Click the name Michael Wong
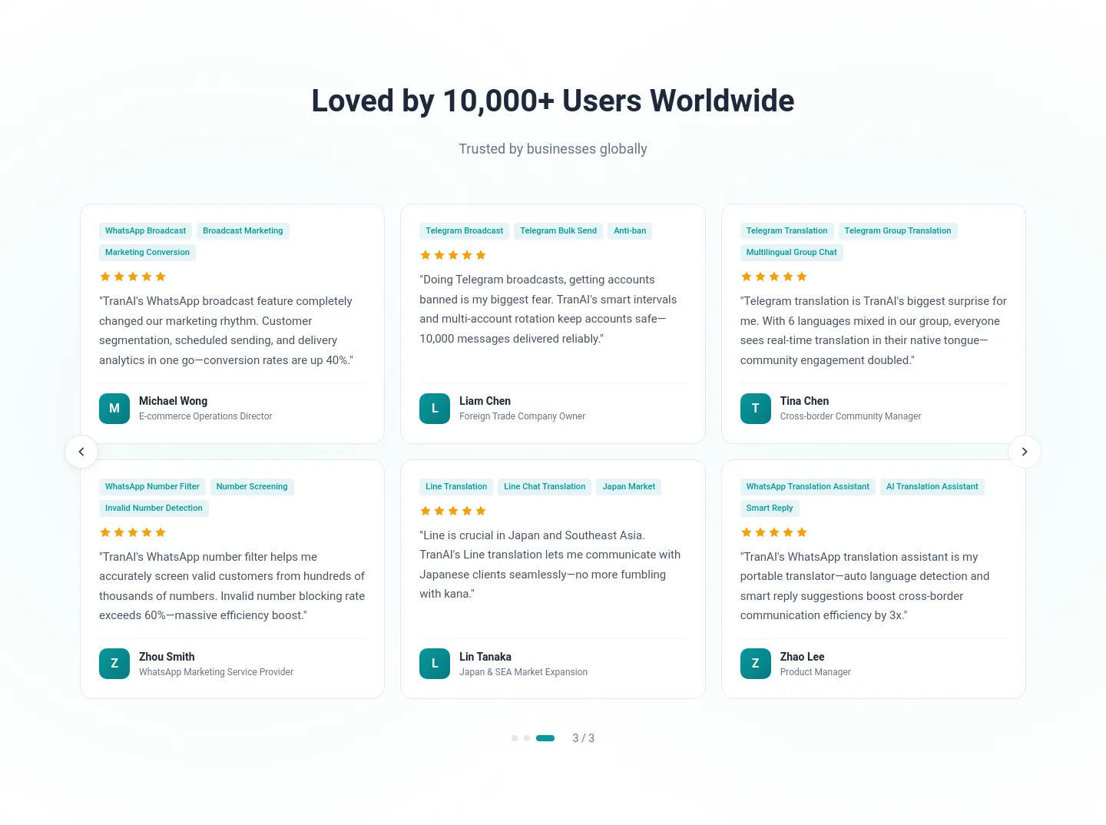Screen dimensions: 1106x825 click(x=174, y=401)
